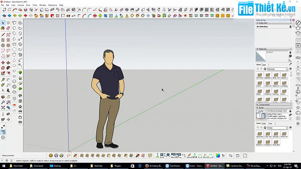This screenshot has height=169, width=301.
Task: Pick the Paint Bucket tool
Action: (x=3, y=28)
